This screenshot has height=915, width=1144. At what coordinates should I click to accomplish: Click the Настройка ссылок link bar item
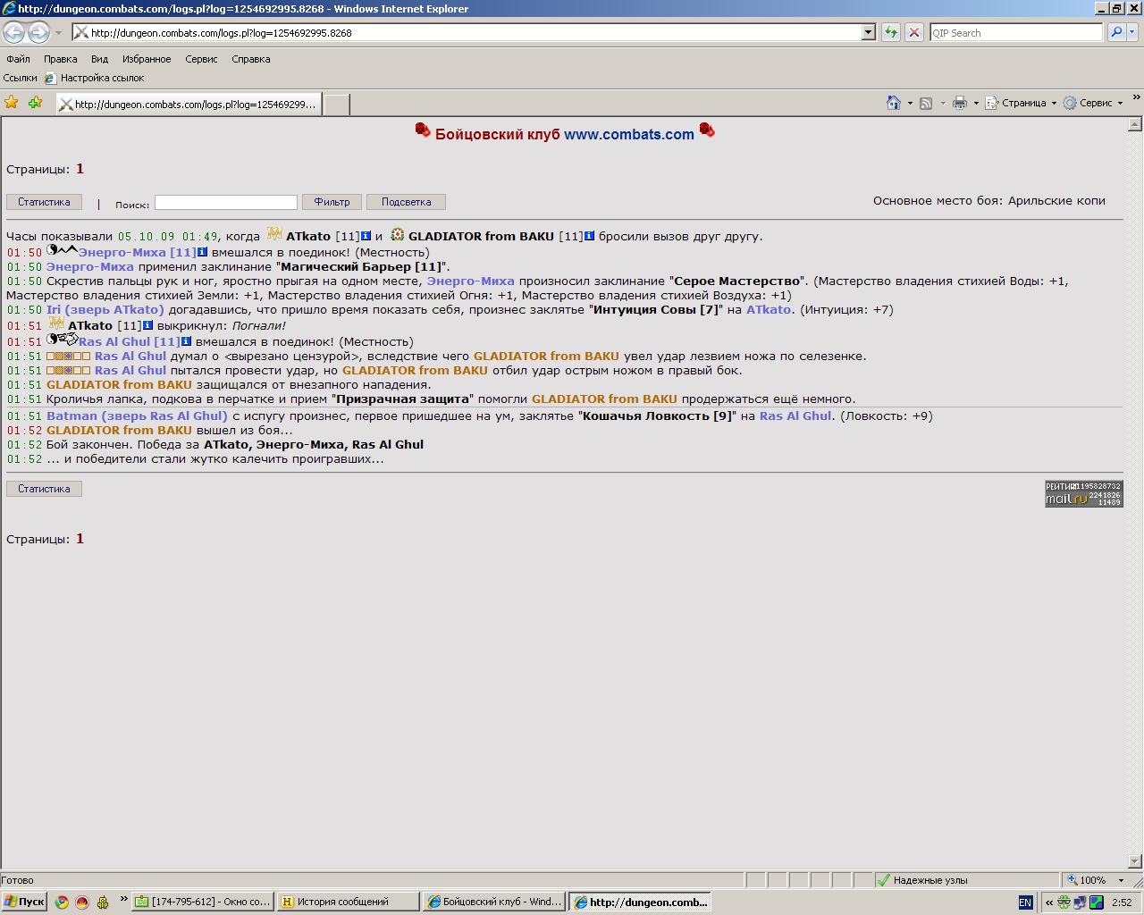click(94, 78)
